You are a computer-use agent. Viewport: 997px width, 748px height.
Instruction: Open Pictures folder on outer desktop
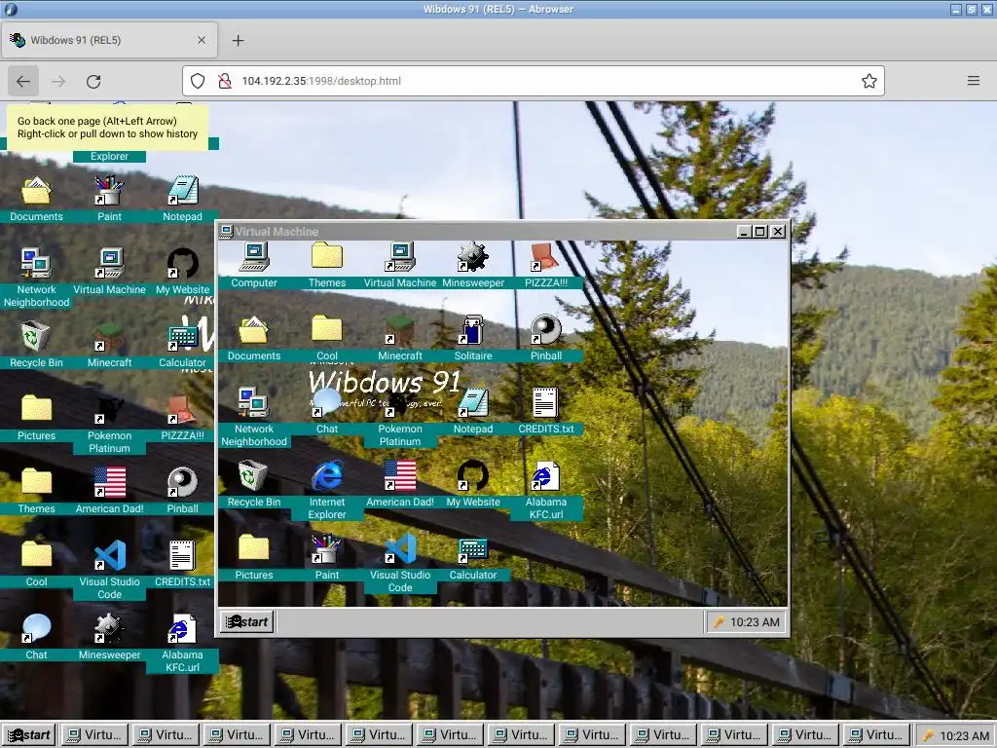click(x=36, y=418)
